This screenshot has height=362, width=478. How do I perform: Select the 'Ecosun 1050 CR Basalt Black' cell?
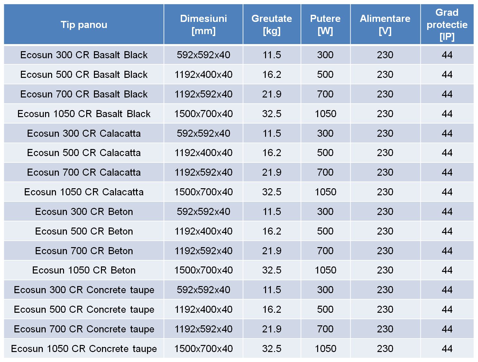click(x=84, y=114)
